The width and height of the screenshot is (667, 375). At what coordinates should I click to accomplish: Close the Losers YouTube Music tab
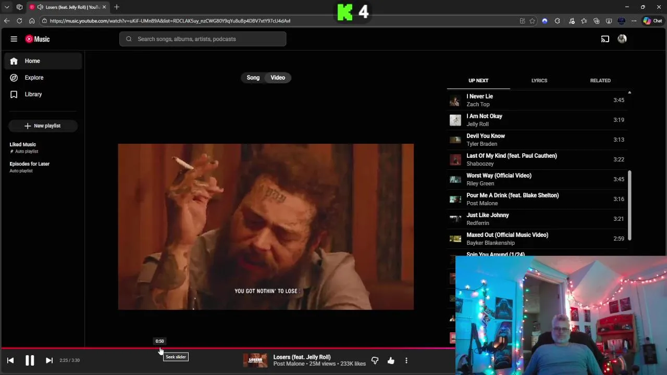coord(104,7)
